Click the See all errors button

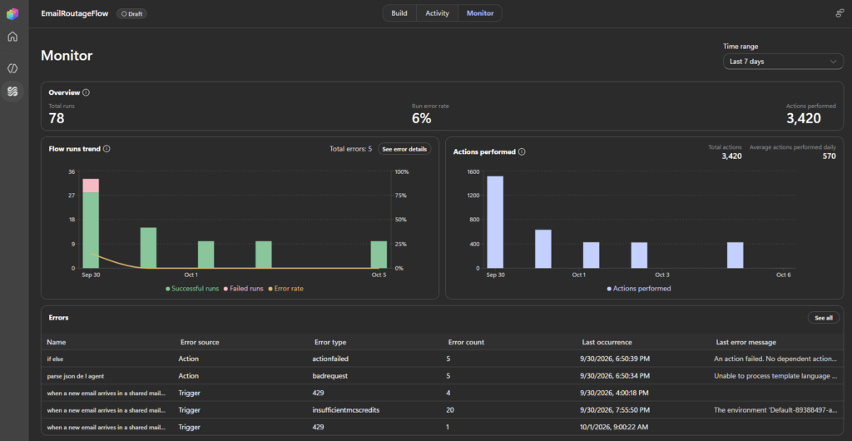pyautogui.click(x=824, y=318)
